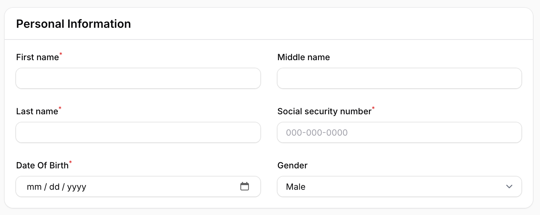
Task: Click the red asterisk beside First name
Action: pos(61,54)
